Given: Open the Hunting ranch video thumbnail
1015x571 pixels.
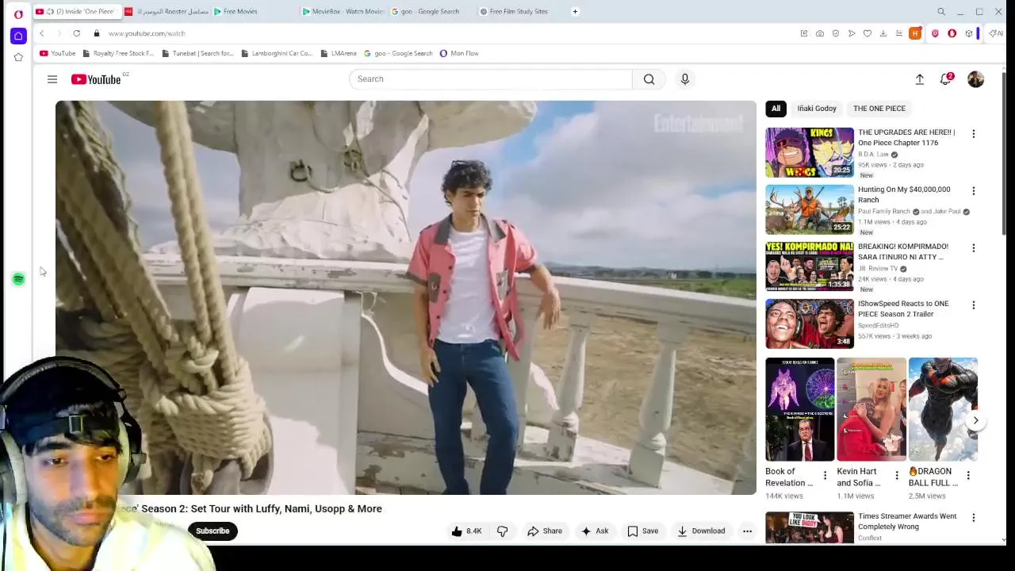Looking at the screenshot, I should (810, 209).
